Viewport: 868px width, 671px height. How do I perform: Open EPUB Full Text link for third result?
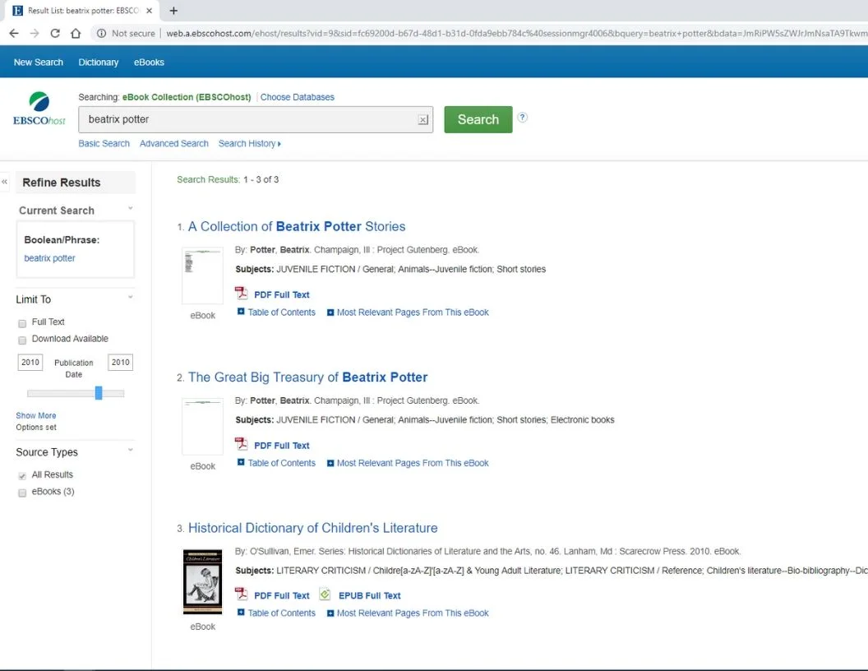(370, 595)
